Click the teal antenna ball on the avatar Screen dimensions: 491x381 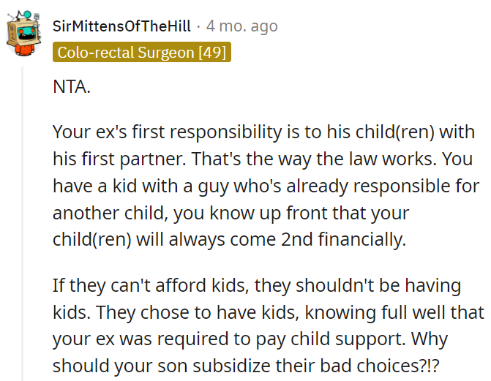point(28,14)
